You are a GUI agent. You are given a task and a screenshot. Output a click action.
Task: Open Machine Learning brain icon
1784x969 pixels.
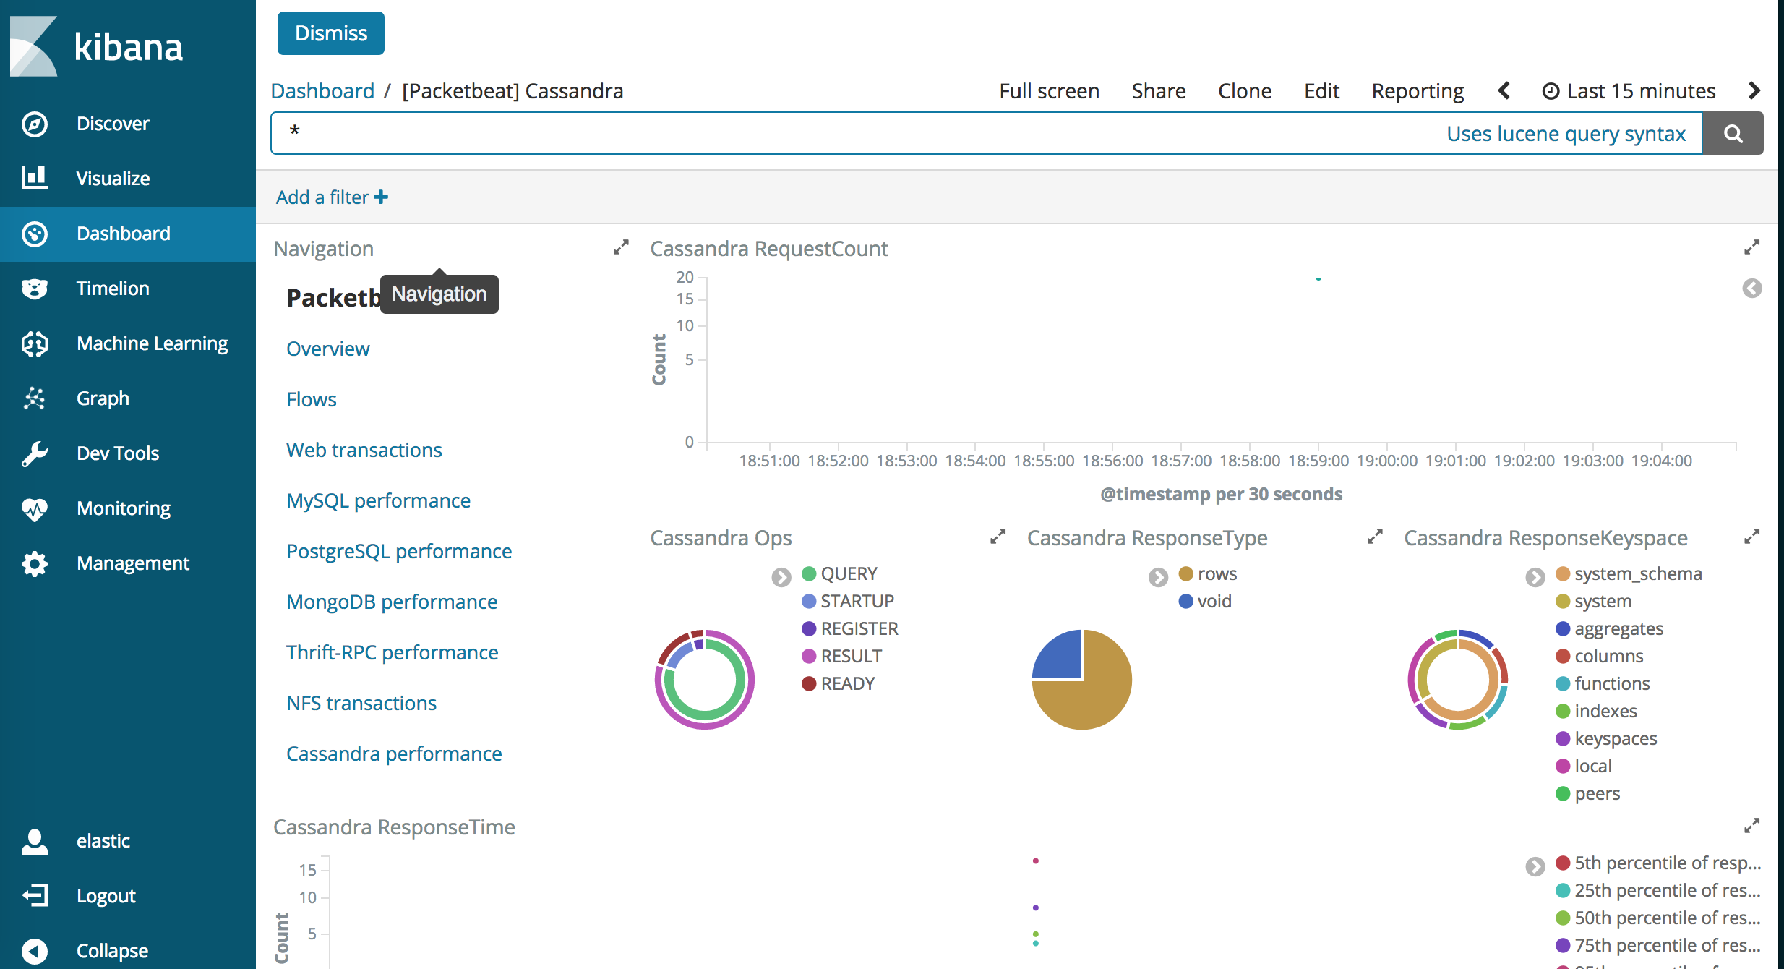(x=34, y=343)
